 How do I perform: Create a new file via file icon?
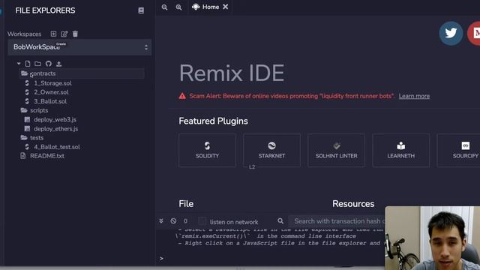(x=28, y=64)
